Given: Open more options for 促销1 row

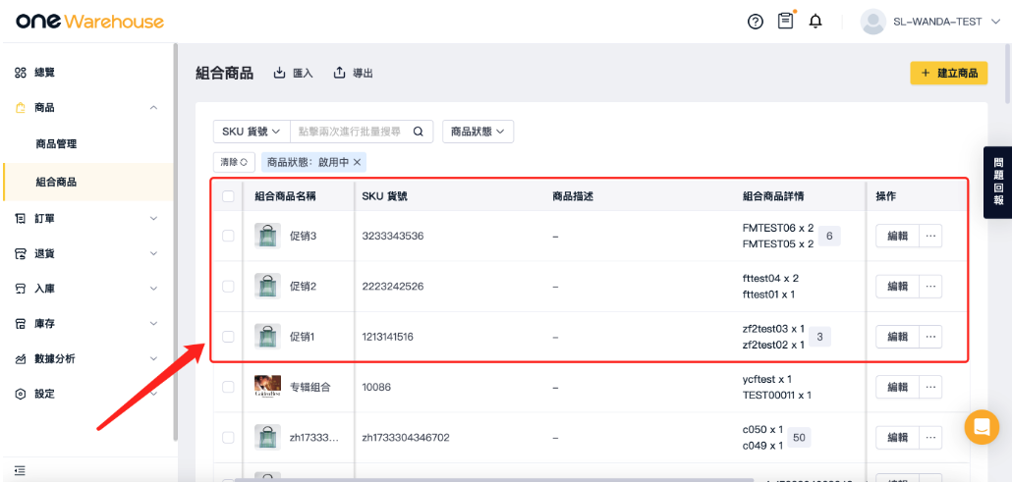Looking at the screenshot, I should pos(930,337).
